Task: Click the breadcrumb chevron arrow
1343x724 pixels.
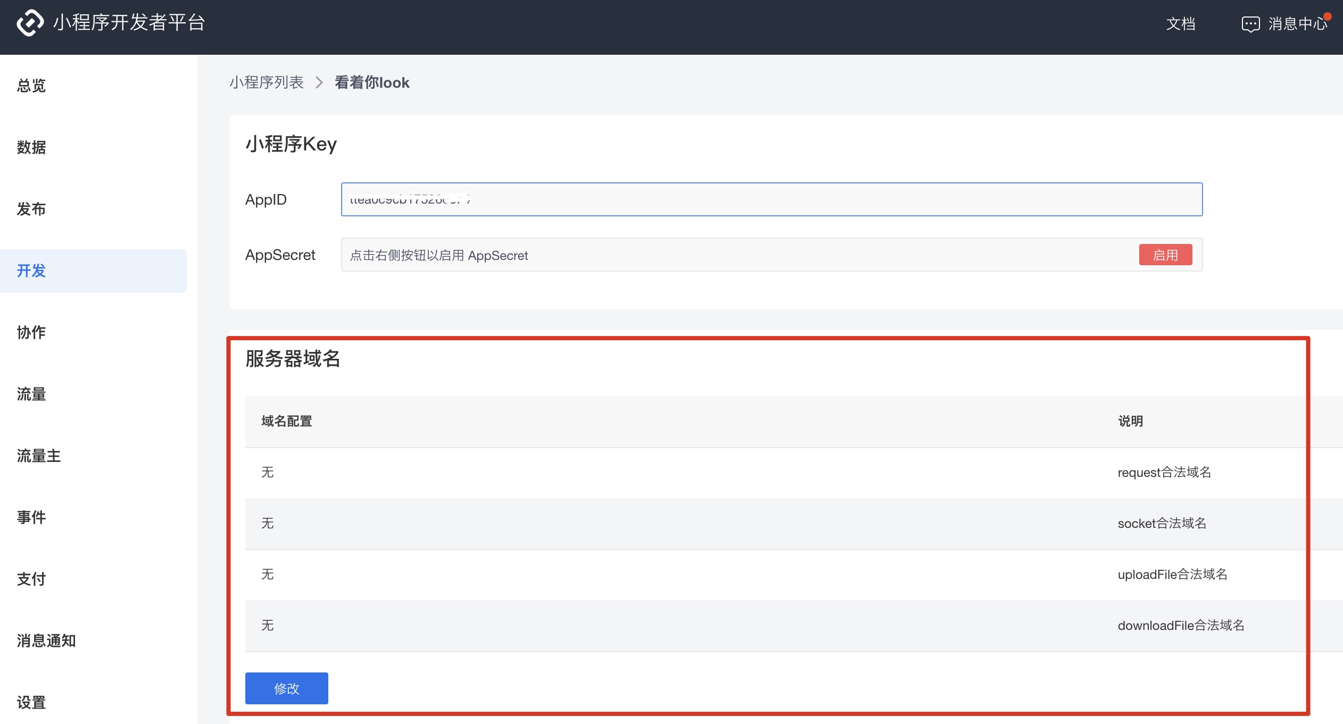Action: click(319, 83)
